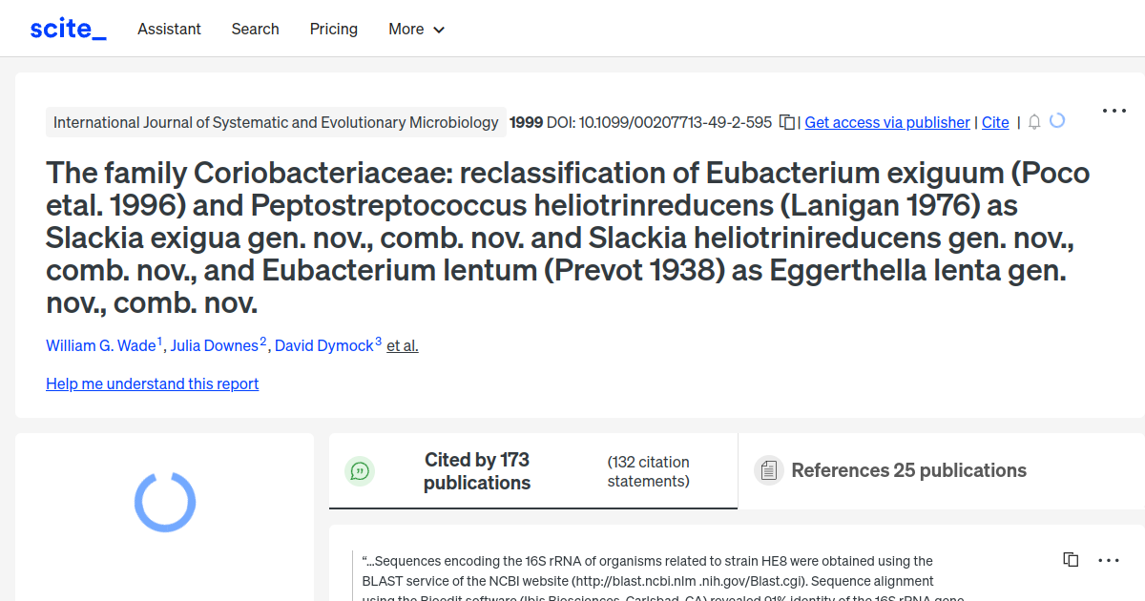Click the scite_ logo
The image size is (1145, 601).
click(x=67, y=28)
